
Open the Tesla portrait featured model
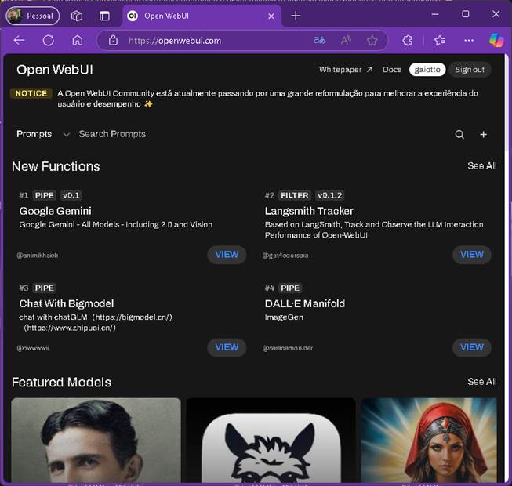(x=96, y=440)
